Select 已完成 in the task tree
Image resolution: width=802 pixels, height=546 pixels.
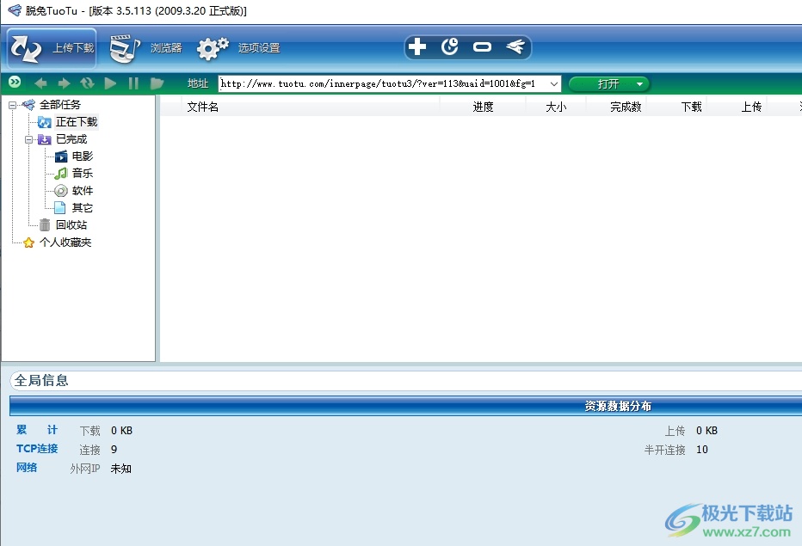click(x=71, y=139)
